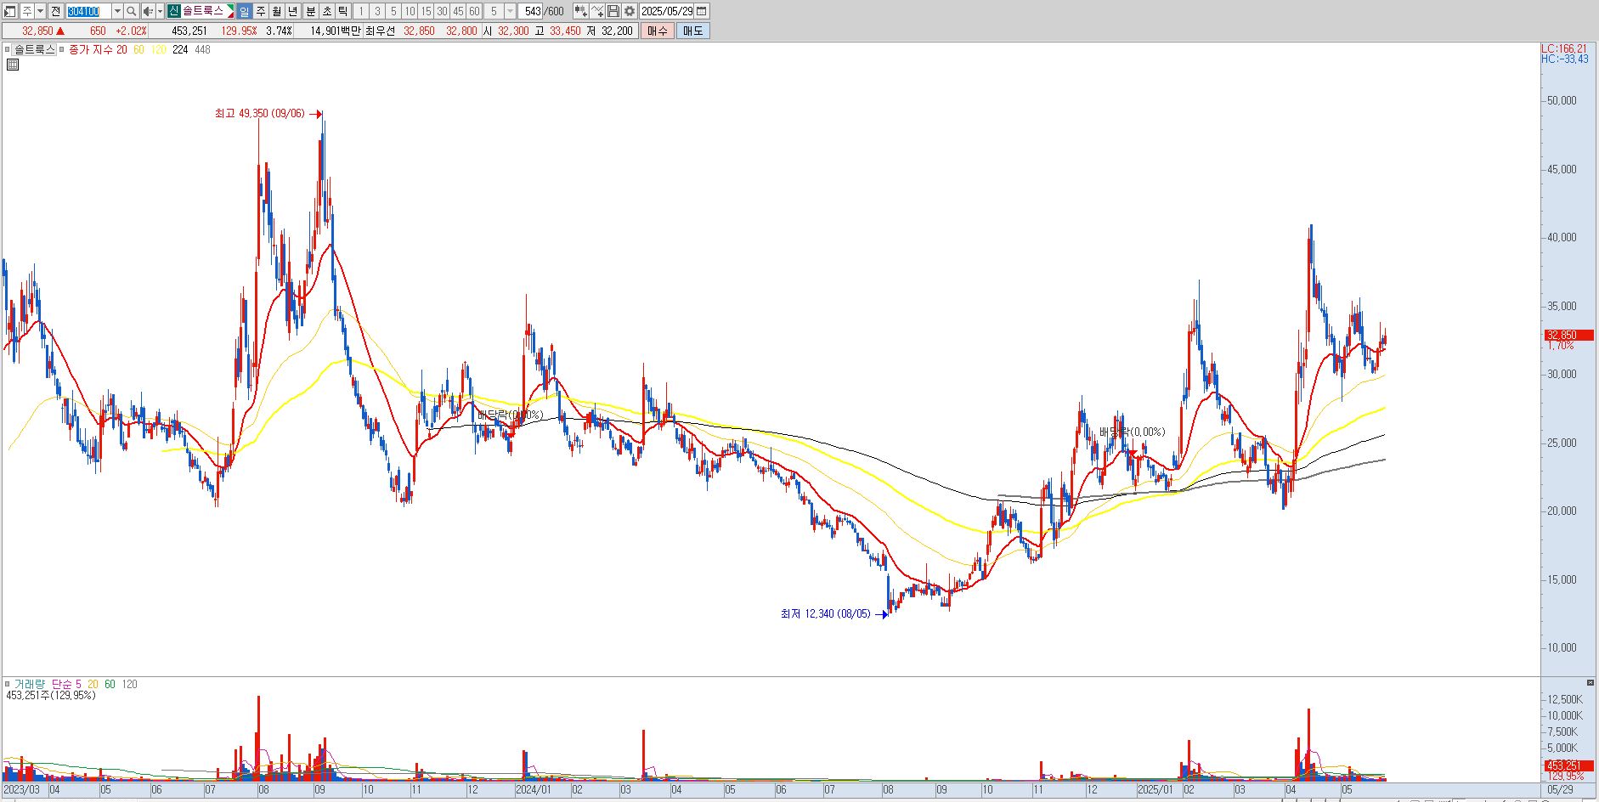Expand the sound options dropdown arrow
This screenshot has width=1599, height=802.
tap(160, 11)
